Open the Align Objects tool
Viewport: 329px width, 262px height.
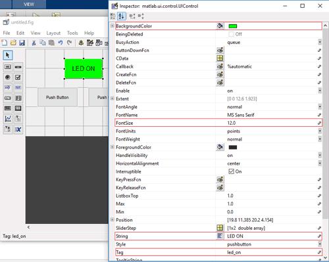point(81,43)
